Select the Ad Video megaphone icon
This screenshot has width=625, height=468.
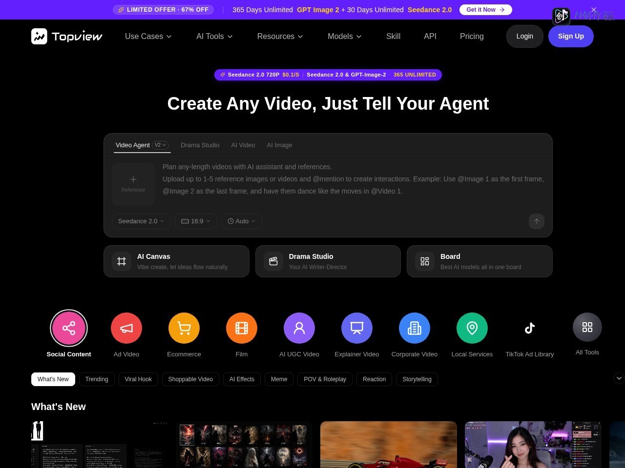(x=126, y=328)
